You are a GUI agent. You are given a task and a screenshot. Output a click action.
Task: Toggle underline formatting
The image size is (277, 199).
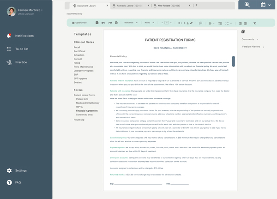point(184,23)
